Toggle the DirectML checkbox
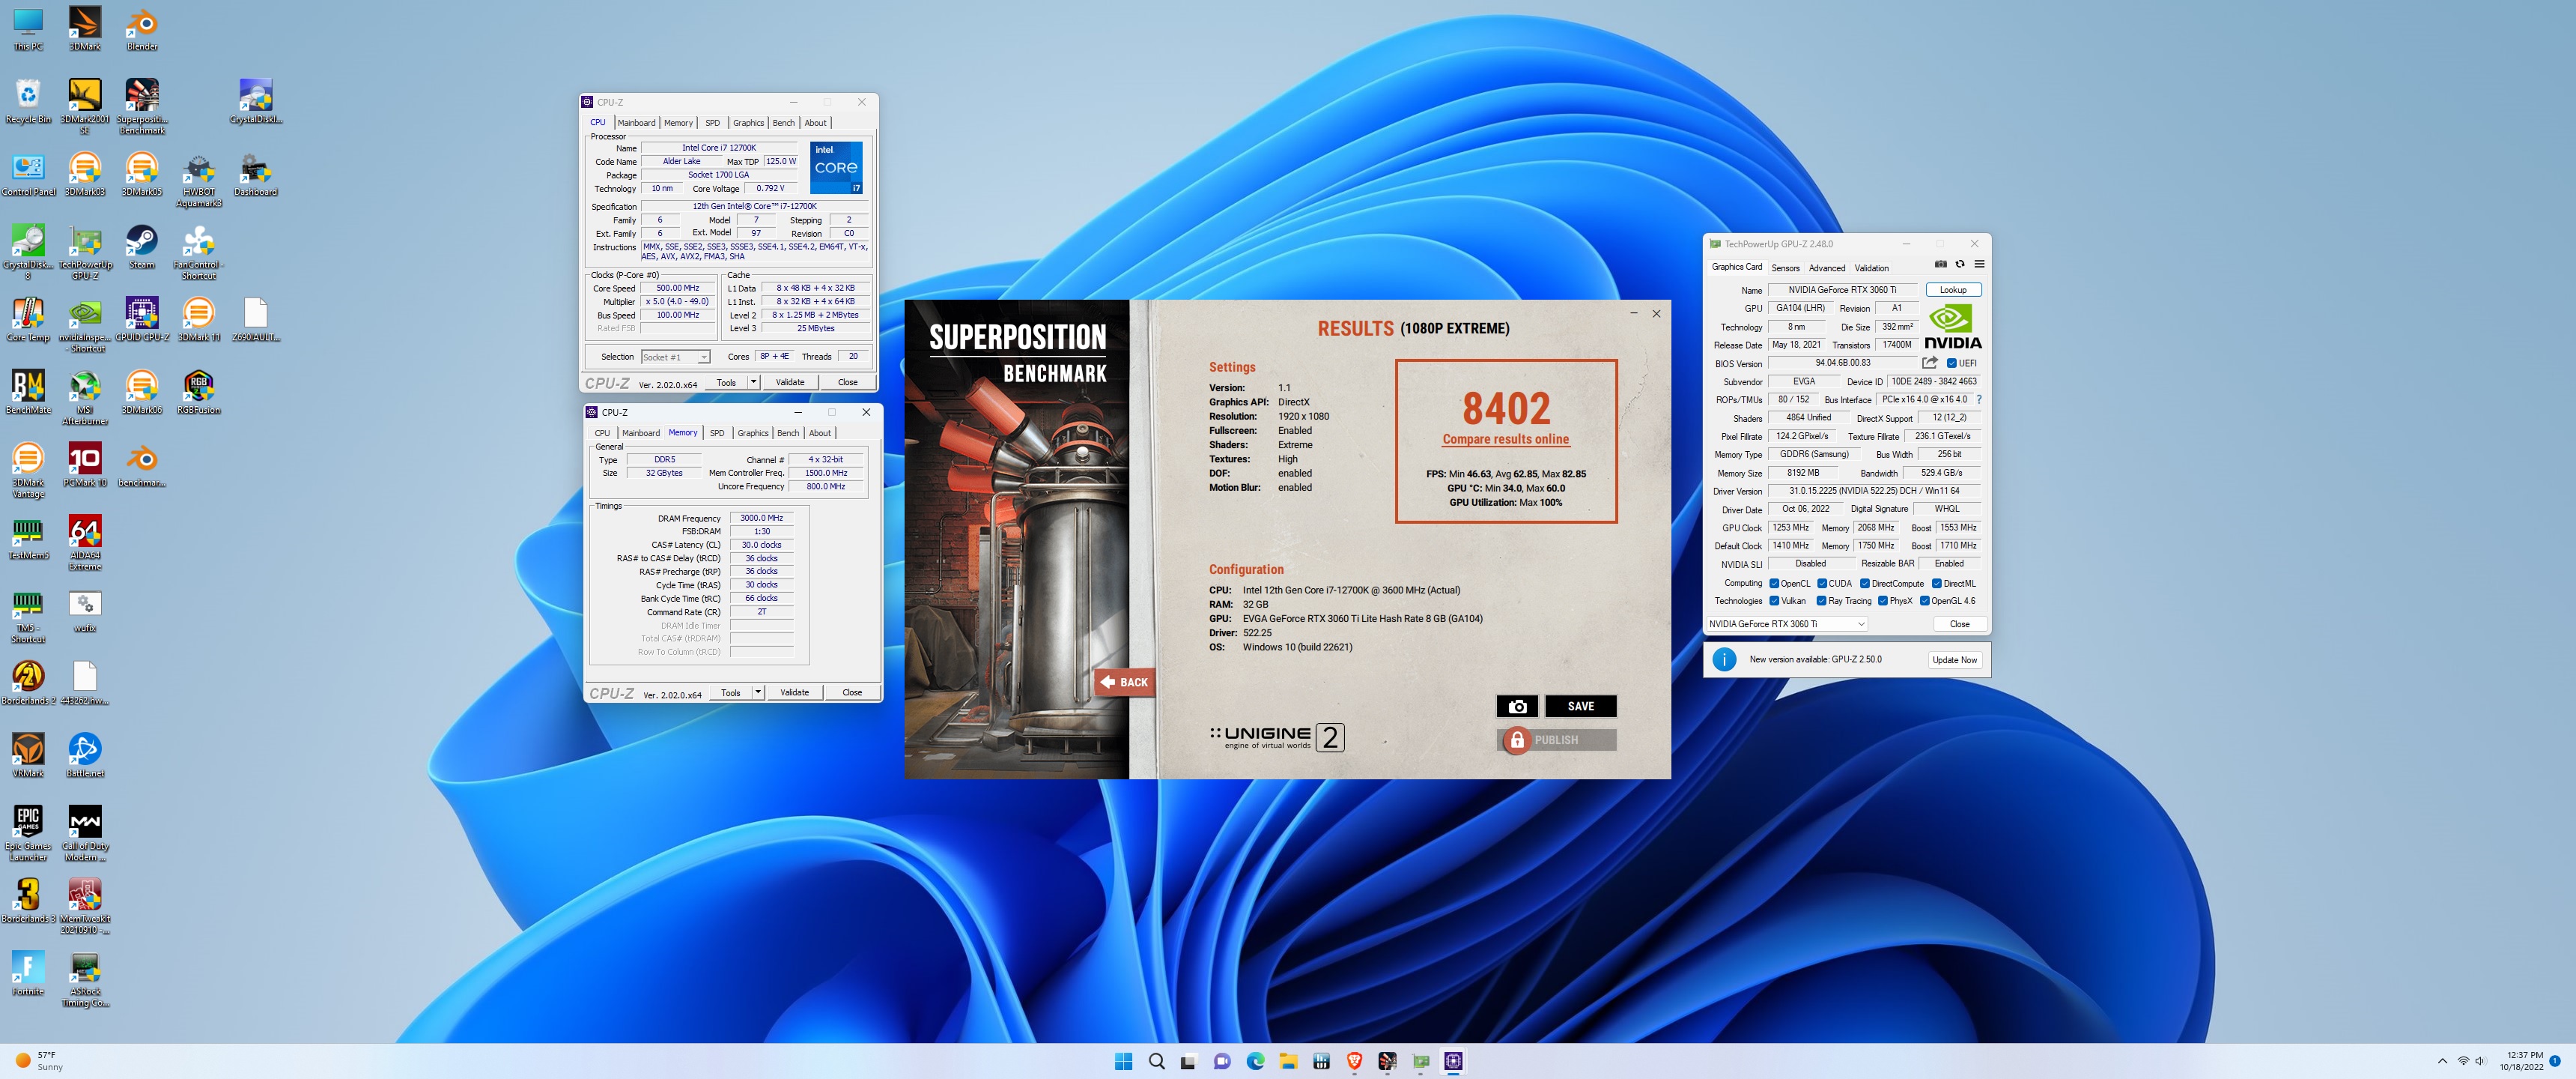Image resolution: width=2576 pixels, height=1079 pixels. click(1937, 584)
